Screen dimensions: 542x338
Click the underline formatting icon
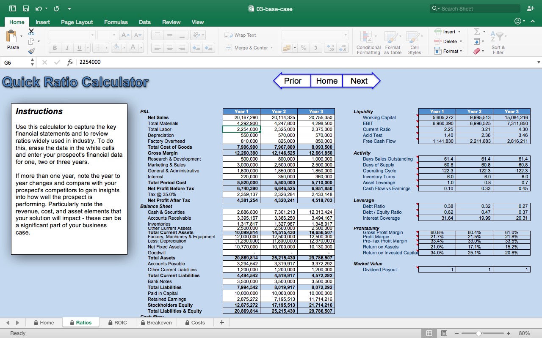[x=79, y=47]
